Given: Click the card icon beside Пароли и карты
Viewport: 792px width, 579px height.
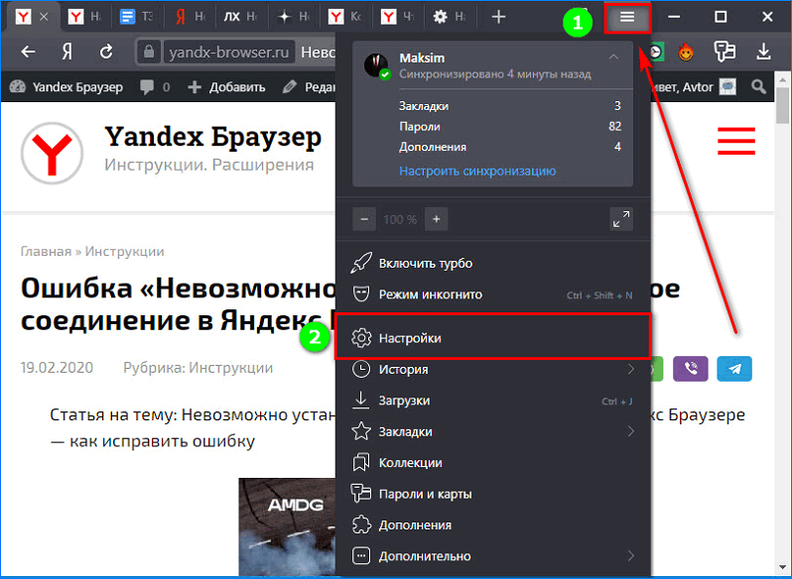Looking at the screenshot, I should click(360, 494).
